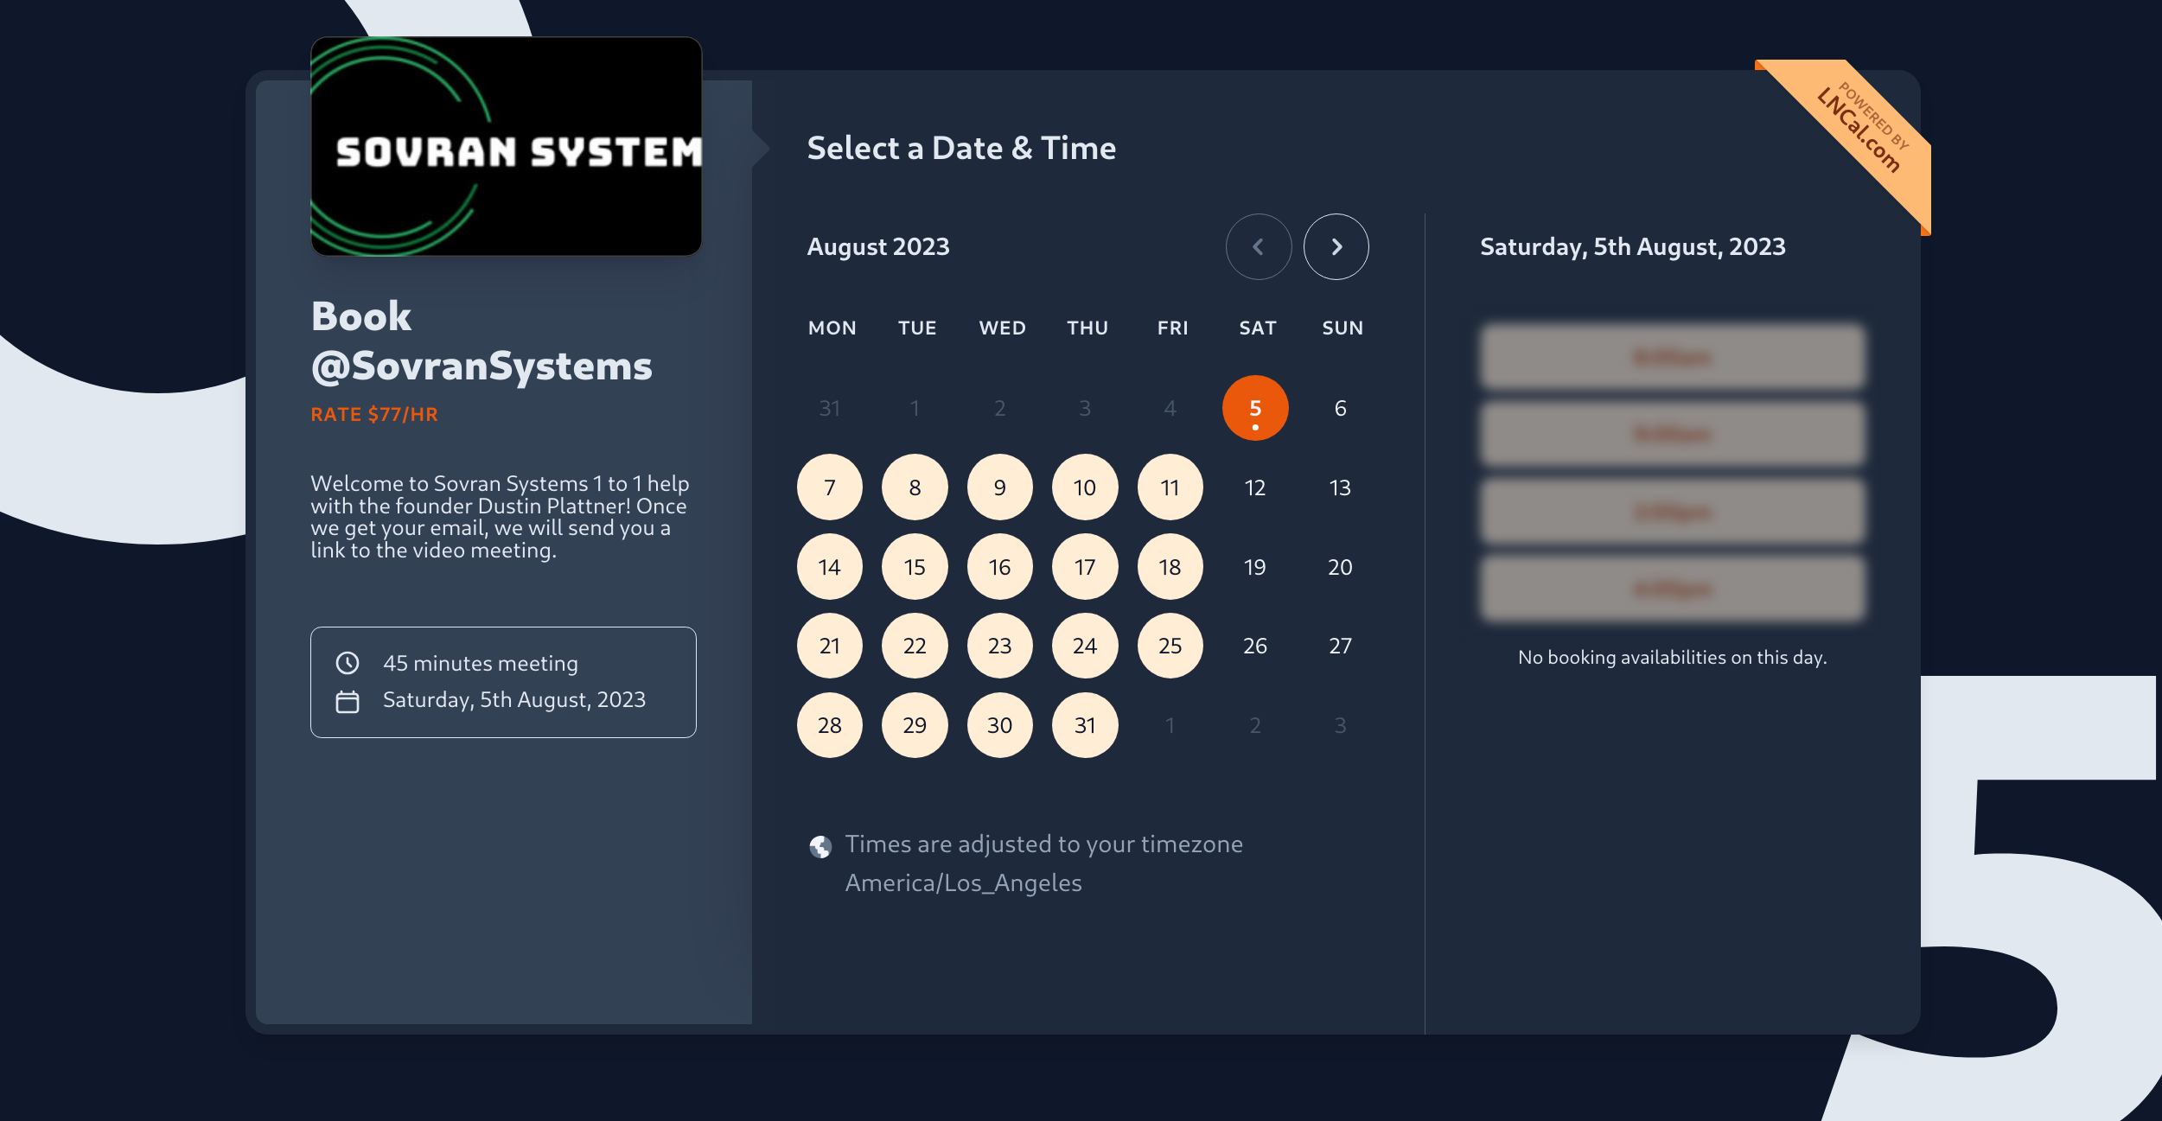Screen dimensions: 2162x1121
Task: Choose August 30 date
Action: (1000, 725)
